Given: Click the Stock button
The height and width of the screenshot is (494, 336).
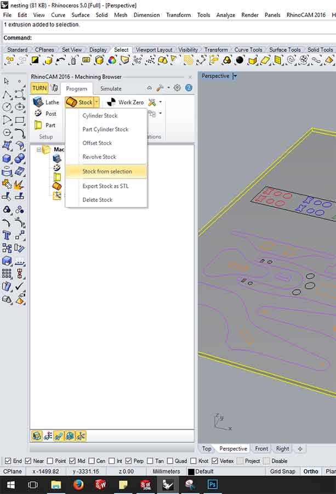Looking at the screenshot, I should pyautogui.click(x=79, y=102).
